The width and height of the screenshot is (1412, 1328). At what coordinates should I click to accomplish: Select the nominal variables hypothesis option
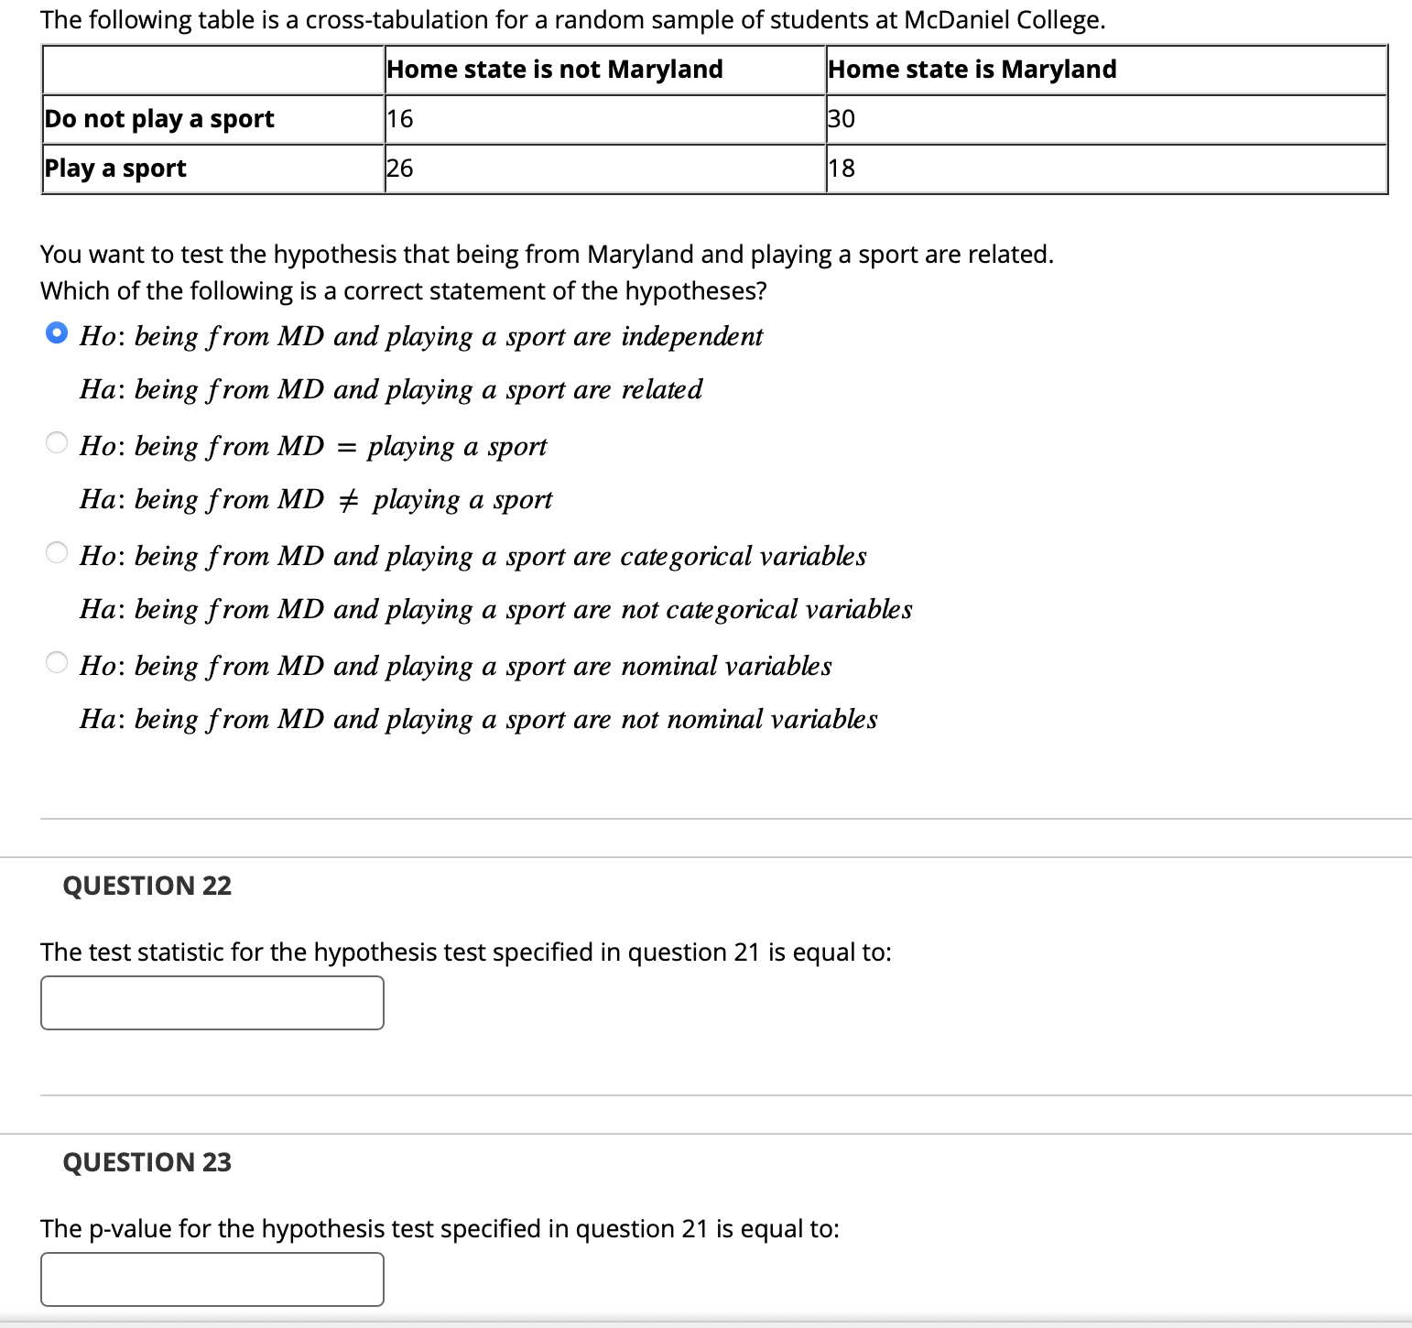click(56, 661)
